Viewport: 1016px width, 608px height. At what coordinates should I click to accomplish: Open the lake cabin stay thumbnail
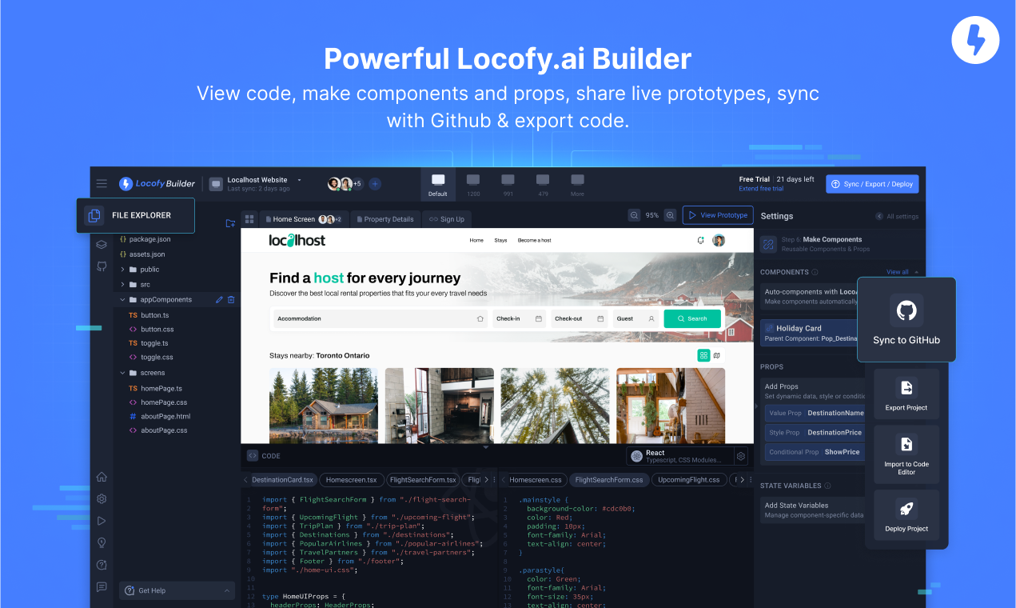324,405
